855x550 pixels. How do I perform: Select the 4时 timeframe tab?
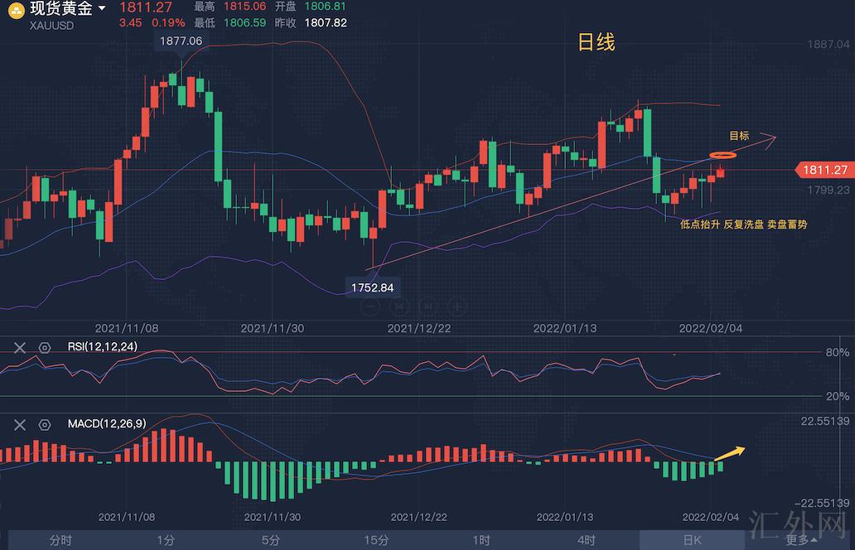tap(587, 540)
